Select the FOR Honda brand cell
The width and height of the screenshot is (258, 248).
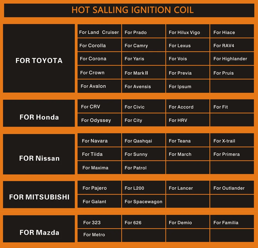click(x=39, y=117)
